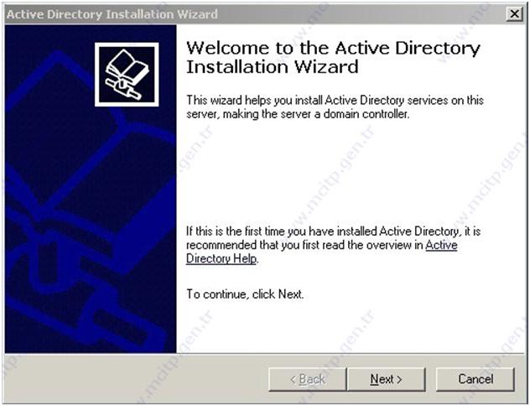
Task: Click the underlined 'Directory Help' text
Action: [221, 258]
